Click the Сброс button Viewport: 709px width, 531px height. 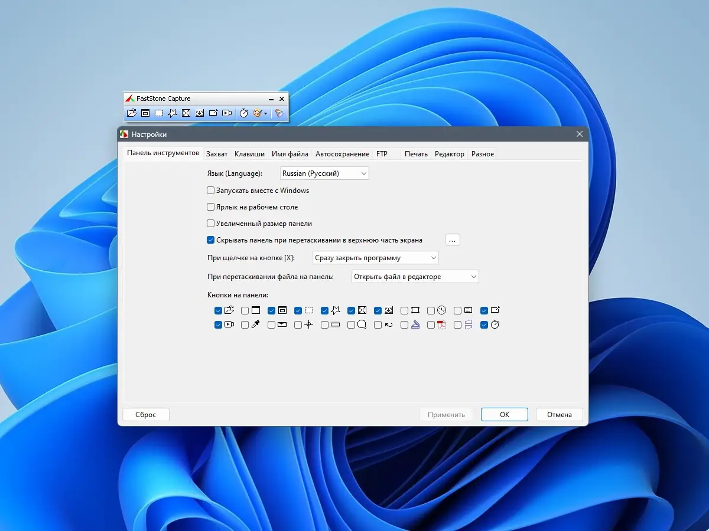[146, 415]
